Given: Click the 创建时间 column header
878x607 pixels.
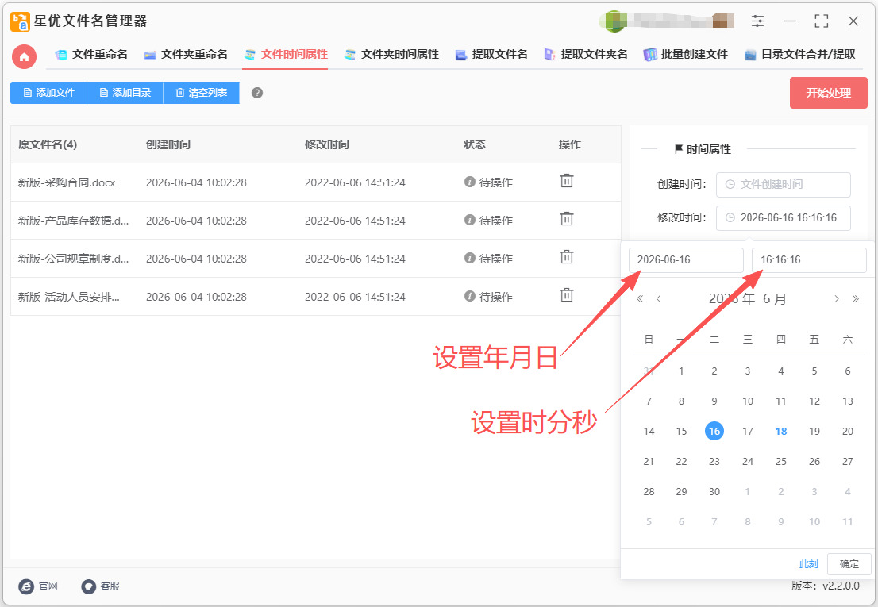Looking at the screenshot, I should click(168, 145).
